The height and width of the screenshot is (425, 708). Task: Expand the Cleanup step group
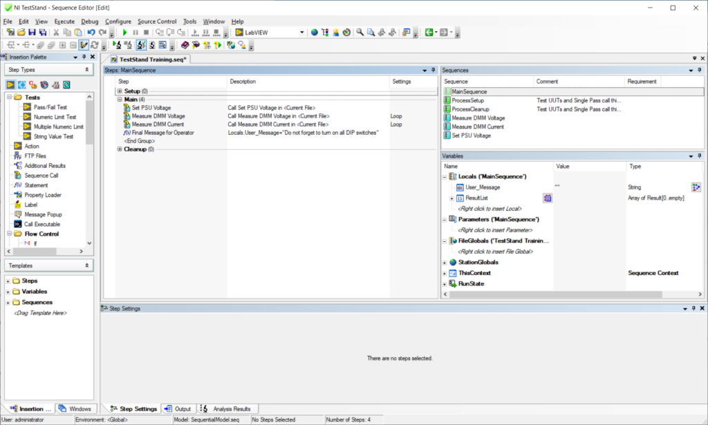(x=120, y=149)
